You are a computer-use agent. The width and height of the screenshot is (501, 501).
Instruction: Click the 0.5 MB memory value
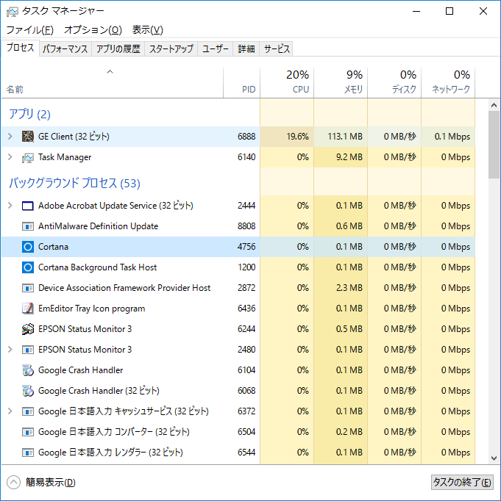(349, 329)
